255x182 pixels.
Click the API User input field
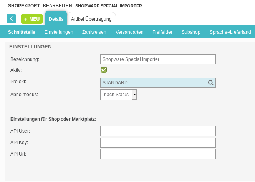[157, 131]
